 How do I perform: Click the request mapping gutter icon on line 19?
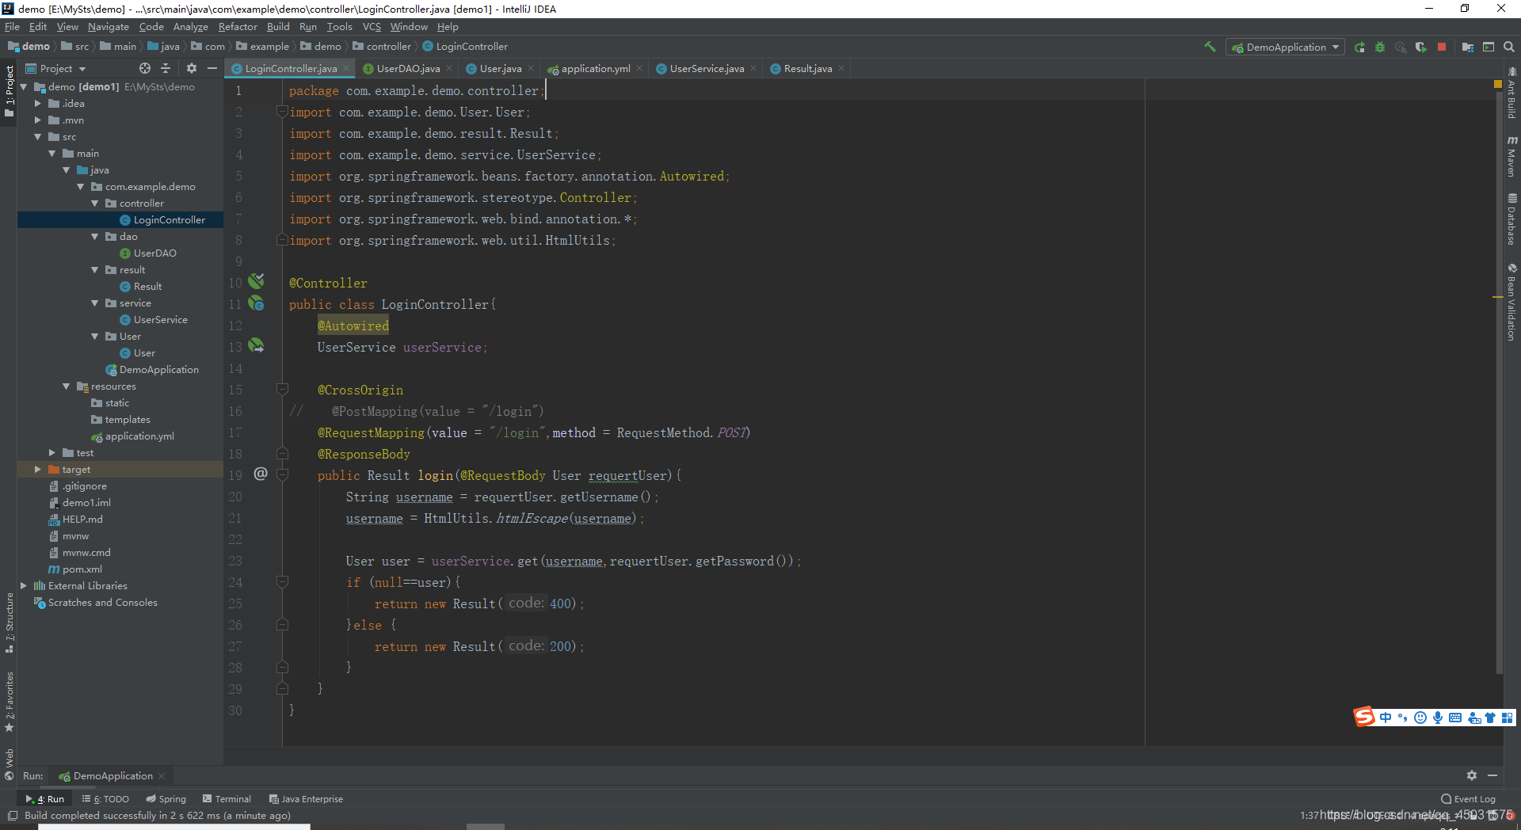coord(261,474)
